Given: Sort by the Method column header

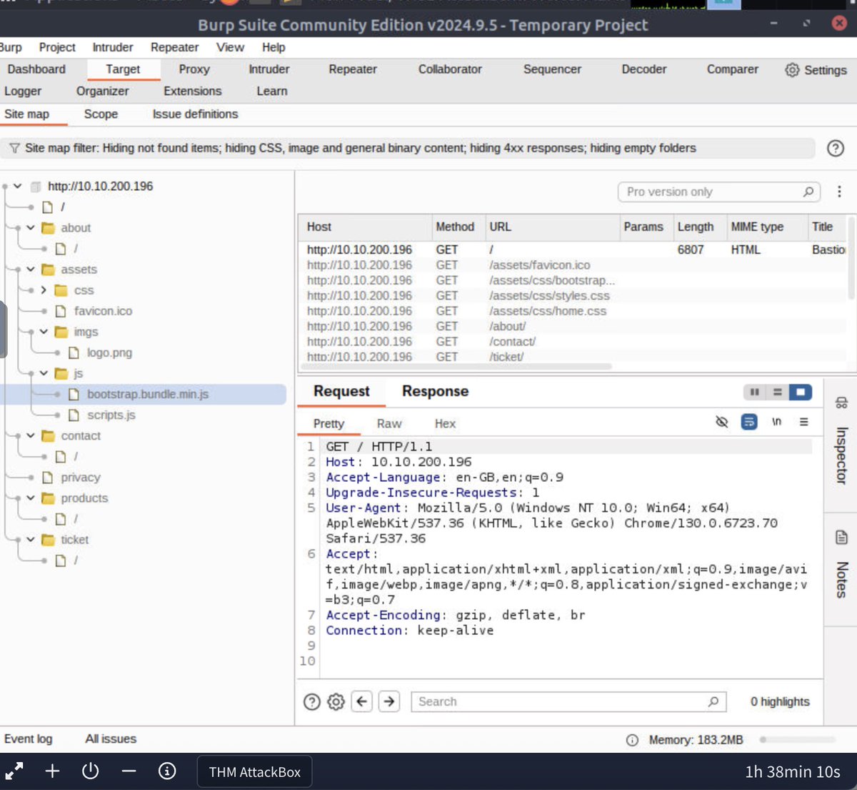Looking at the screenshot, I should (x=455, y=227).
